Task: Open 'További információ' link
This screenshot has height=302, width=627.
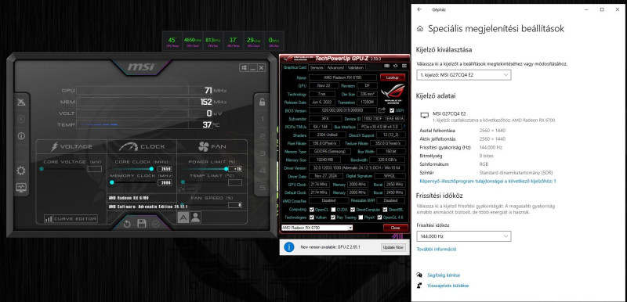Action: tap(437, 250)
